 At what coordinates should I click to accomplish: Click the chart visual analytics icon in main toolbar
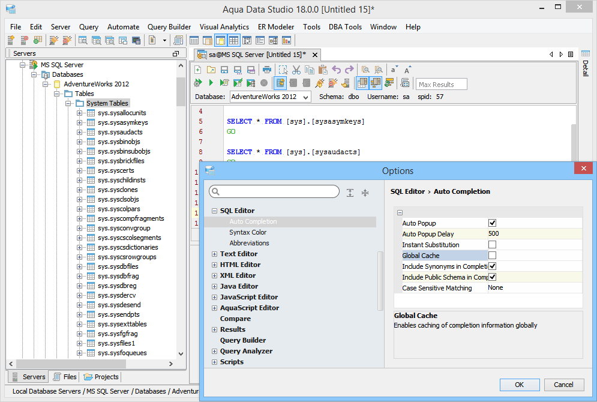286,40
